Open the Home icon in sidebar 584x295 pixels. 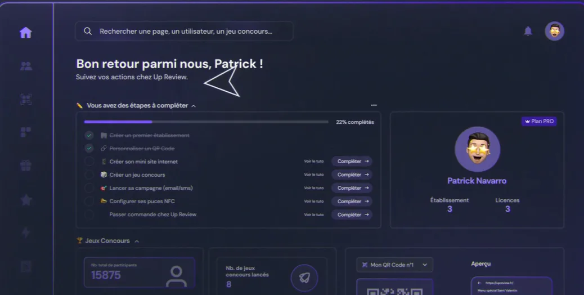tap(26, 33)
